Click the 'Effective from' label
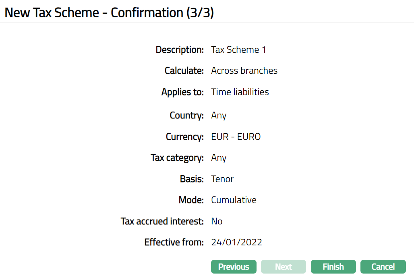 pyautogui.click(x=174, y=242)
